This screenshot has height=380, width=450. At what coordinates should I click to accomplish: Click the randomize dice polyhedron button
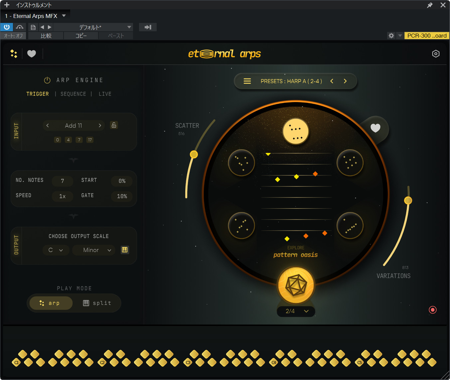point(296,285)
